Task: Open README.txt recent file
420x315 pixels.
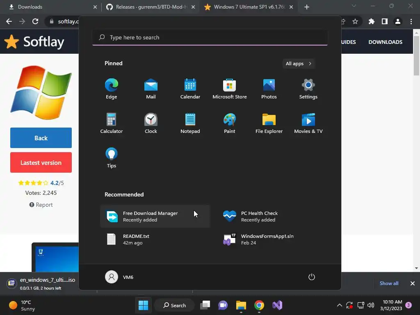Action: [155, 240]
